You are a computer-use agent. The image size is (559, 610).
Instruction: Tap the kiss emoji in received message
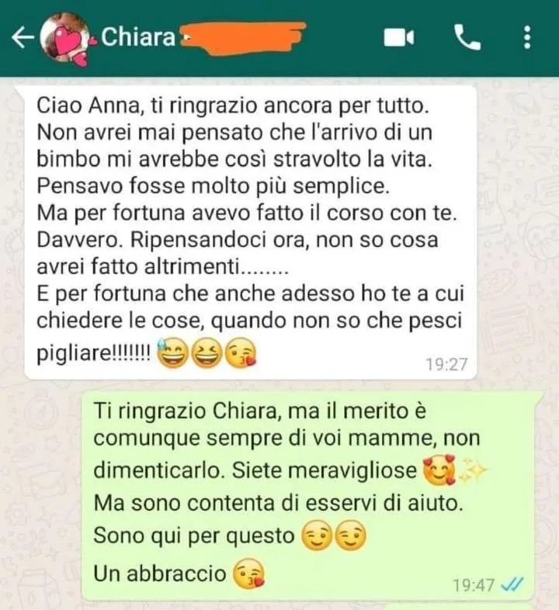tap(241, 353)
